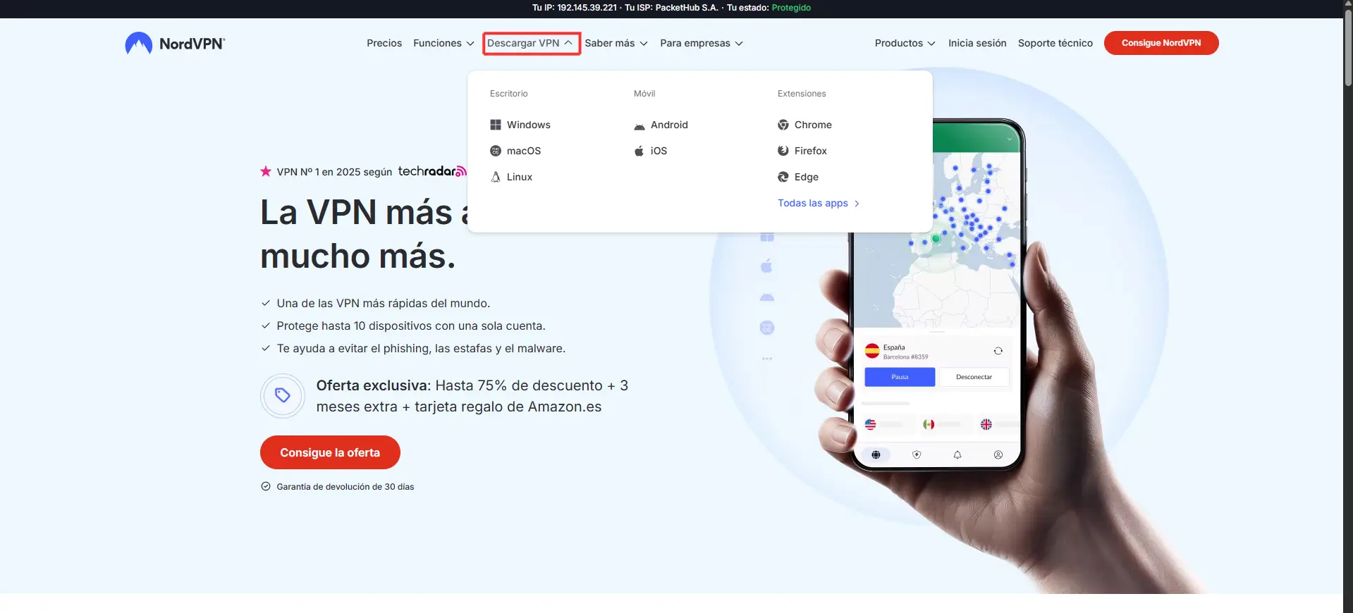Viewport: 1353px width, 613px height.
Task: Click the refresh icon beside España
Action: pyautogui.click(x=998, y=351)
